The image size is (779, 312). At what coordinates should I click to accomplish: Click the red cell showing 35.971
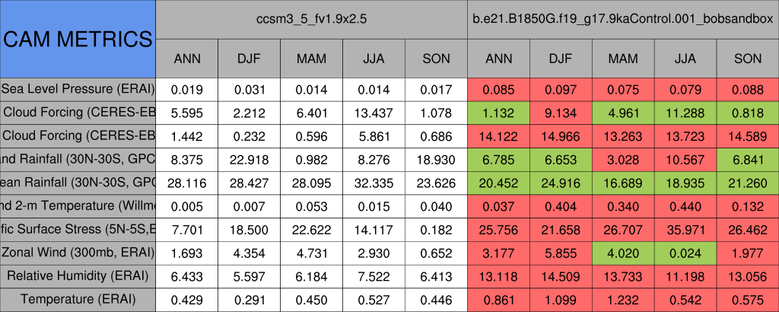tap(685, 229)
